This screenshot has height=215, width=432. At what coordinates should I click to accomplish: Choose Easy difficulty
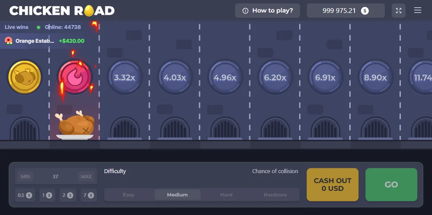(x=129, y=195)
